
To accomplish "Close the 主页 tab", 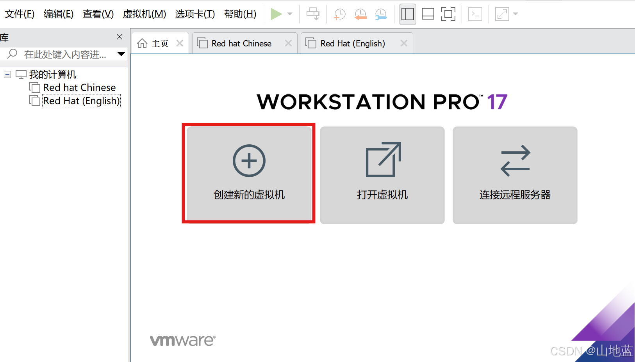I will pyautogui.click(x=180, y=43).
